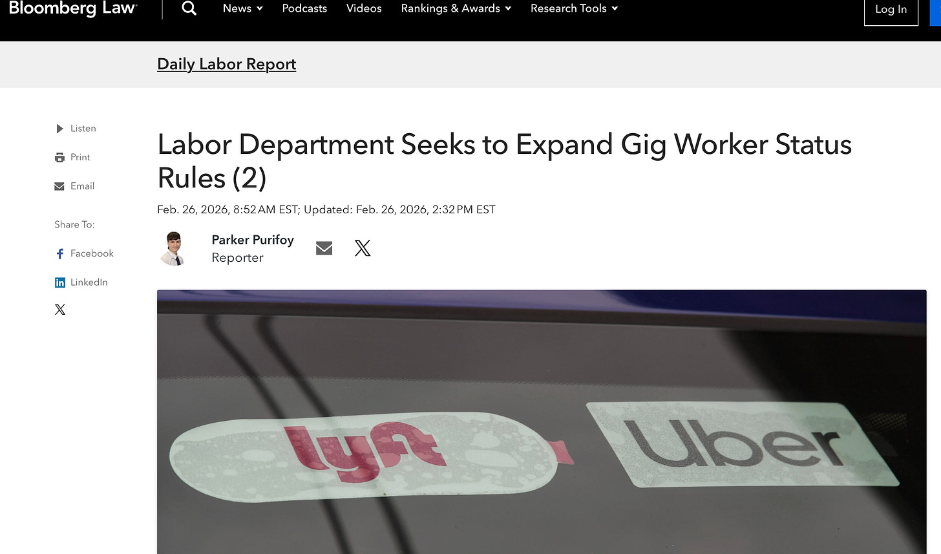Click the LinkedIn share text
941x554 pixels.
tap(89, 282)
